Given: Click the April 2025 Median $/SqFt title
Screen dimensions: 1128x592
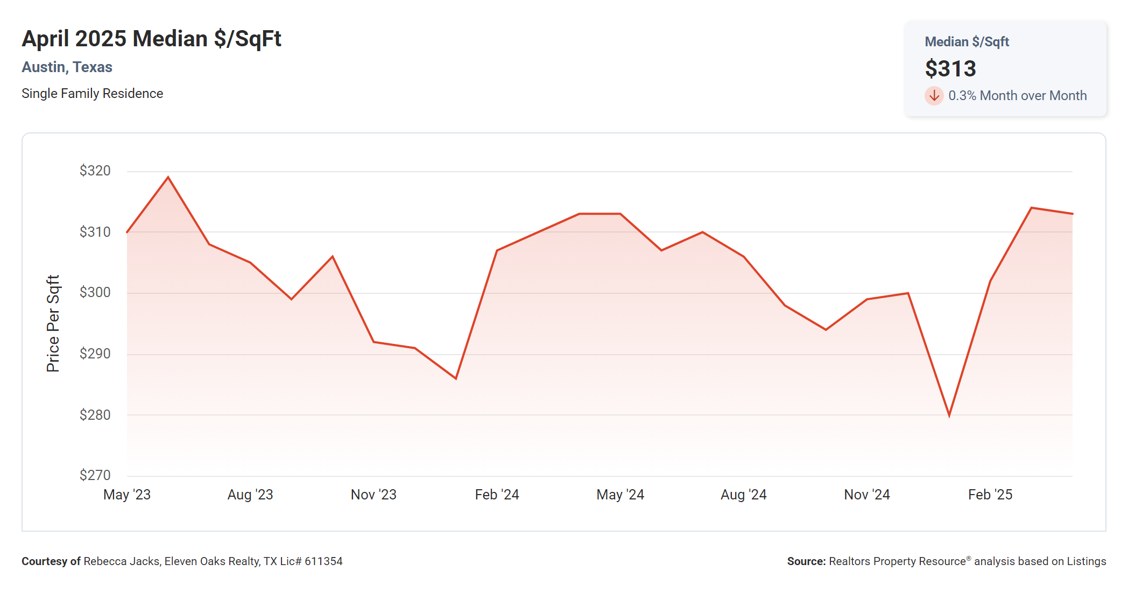Looking at the screenshot, I should coord(151,39).
